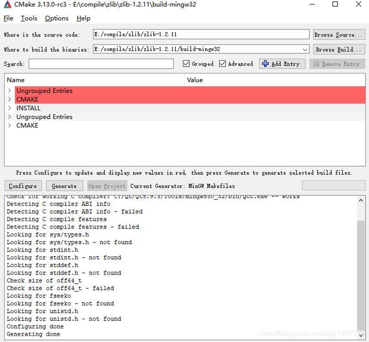Click the output log scrollbar thumb
The width and height of the screenshot is (369, 342).
(x=361, y=275)
